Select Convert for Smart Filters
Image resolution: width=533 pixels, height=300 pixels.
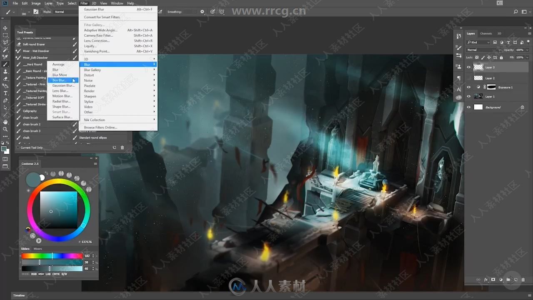(x=118, y=17)
